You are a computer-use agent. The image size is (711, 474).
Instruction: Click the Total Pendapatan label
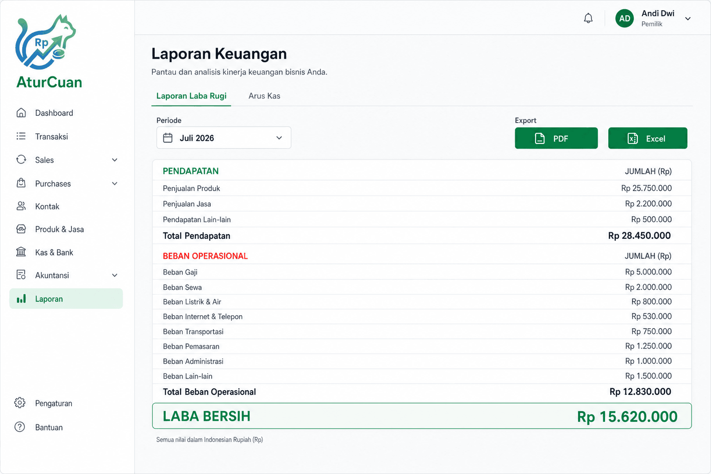[196, 236]
